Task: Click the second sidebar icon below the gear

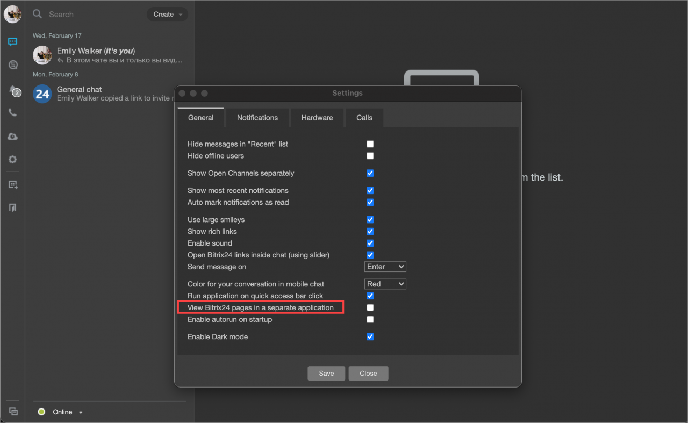Action: click(x=13, y=207)
